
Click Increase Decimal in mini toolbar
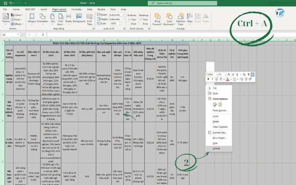[242, 79]
